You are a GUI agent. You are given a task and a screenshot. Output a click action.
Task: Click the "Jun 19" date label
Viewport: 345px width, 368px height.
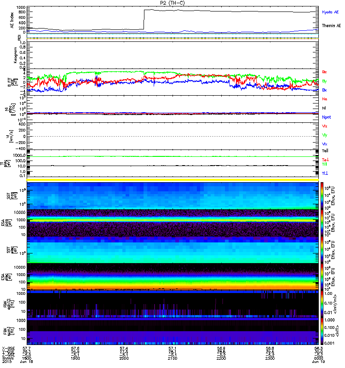click(x=318, y=362)
